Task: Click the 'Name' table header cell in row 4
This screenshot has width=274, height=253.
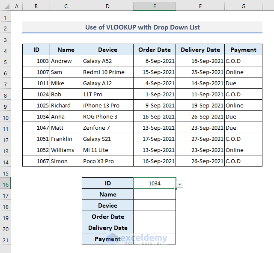Action: [66, 50]
